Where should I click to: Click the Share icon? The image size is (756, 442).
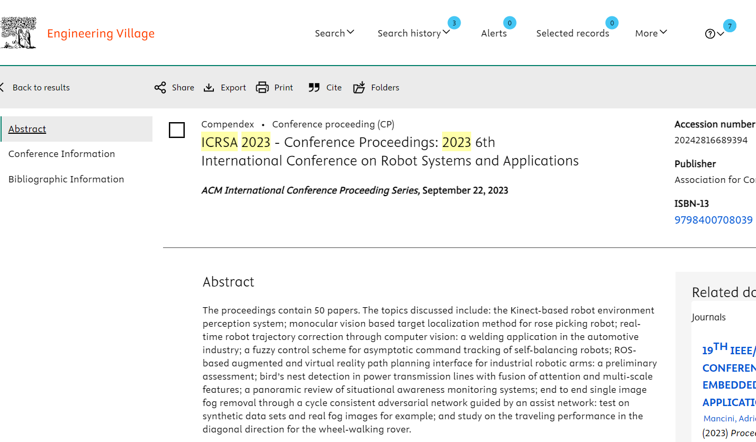[160, 88]
